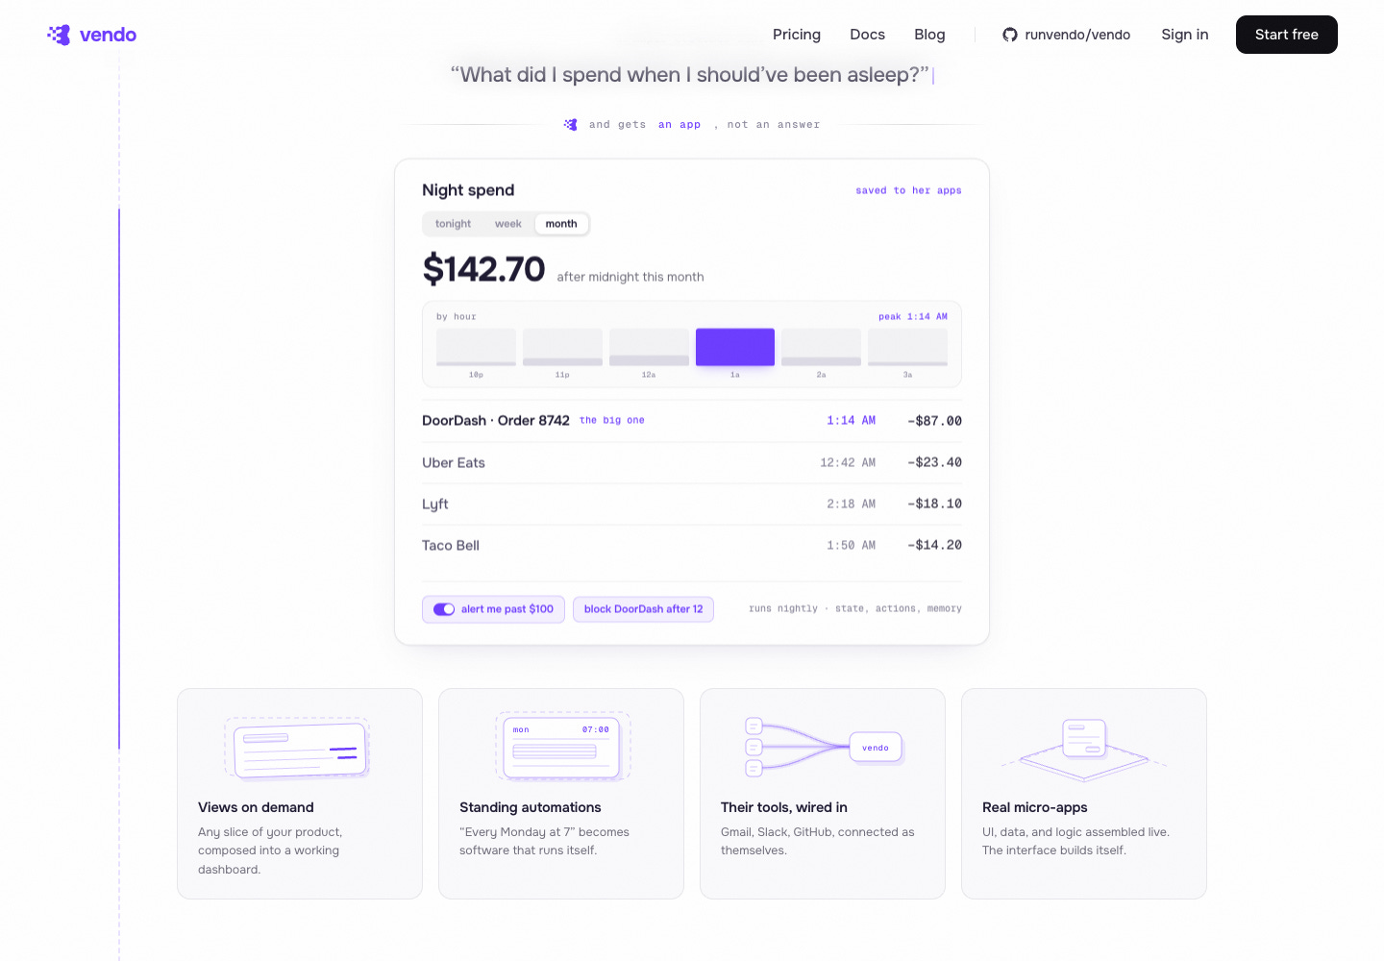Click the 'peak 1:14 AM' label
The image size is (1384, 961).
point(913,316)
